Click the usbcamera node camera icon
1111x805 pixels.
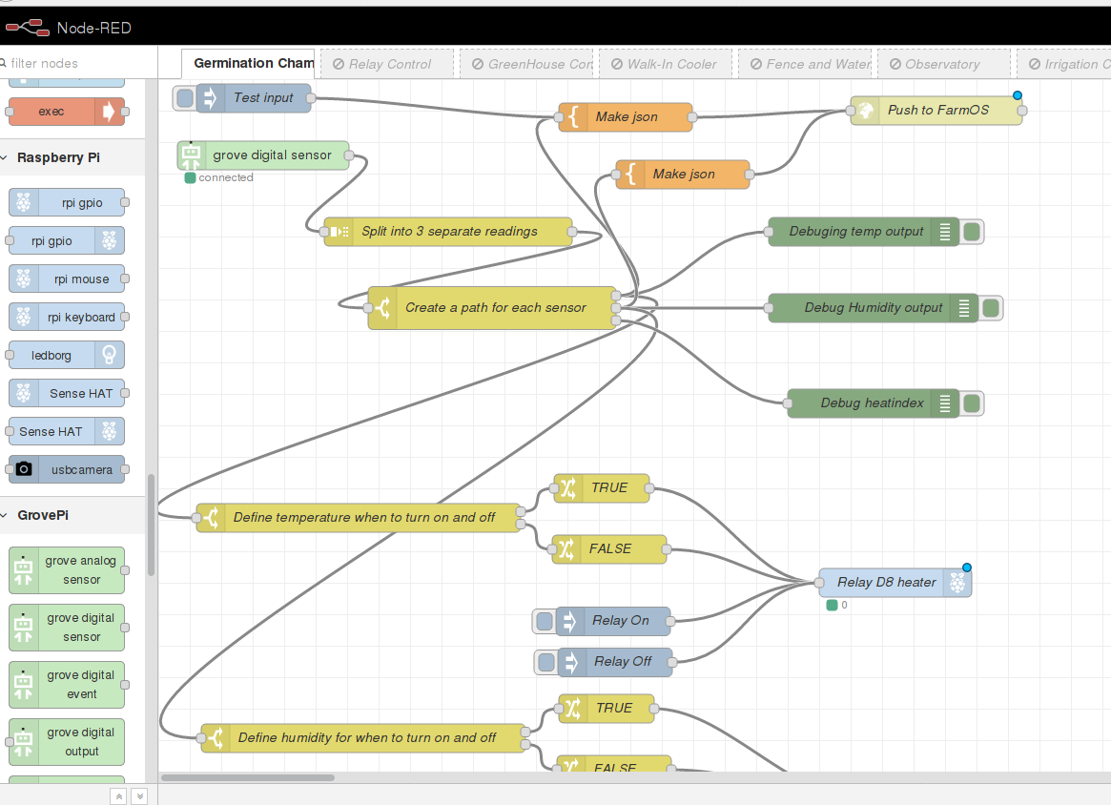pyautogui.click(x=24, y=469)
